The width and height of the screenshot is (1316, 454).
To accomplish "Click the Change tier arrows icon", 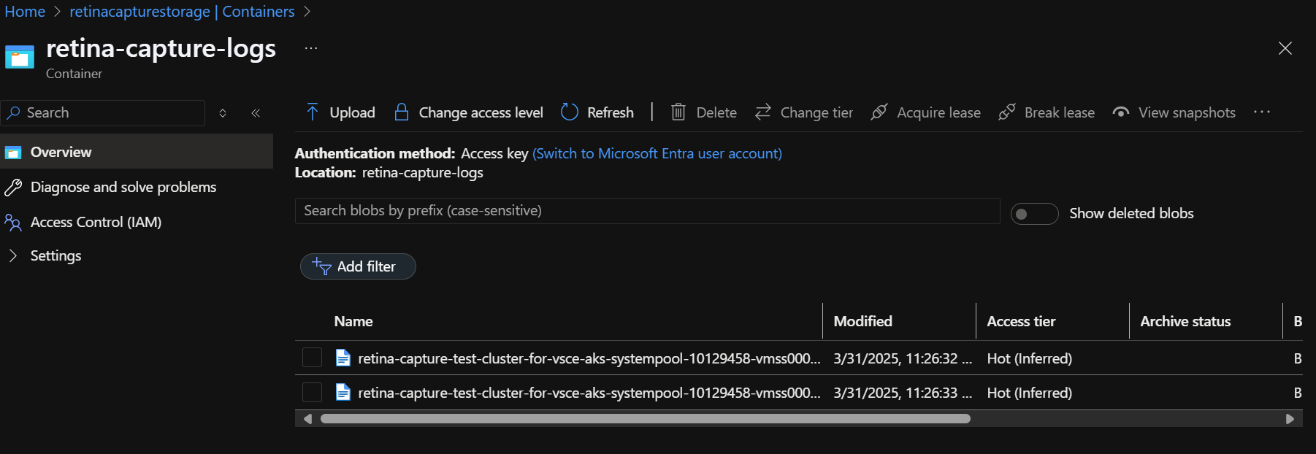I will (x=763, y=112).
